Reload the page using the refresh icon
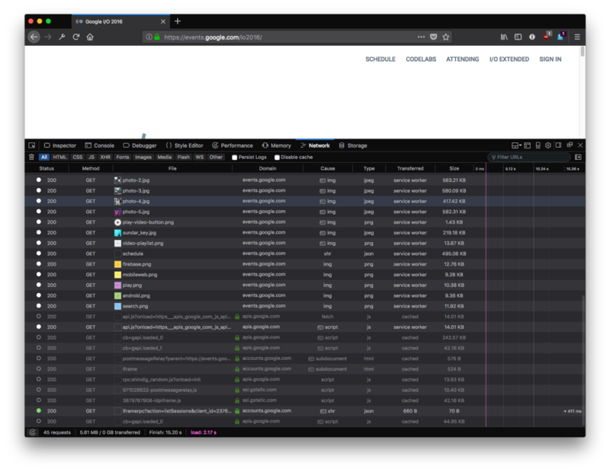The height and width of the screenshot is (472, 610). tap(76, 37)
